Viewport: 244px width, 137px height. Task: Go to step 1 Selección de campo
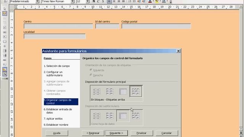point(57,66)
